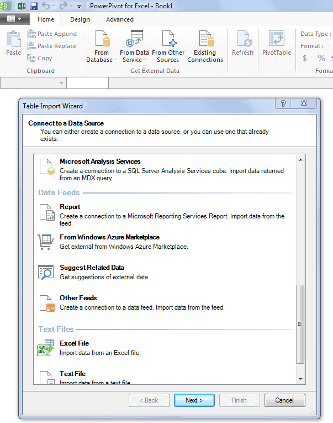Click the data source list scroll up arrow
This screenshot has height=423, width=333.
[300, 160]
